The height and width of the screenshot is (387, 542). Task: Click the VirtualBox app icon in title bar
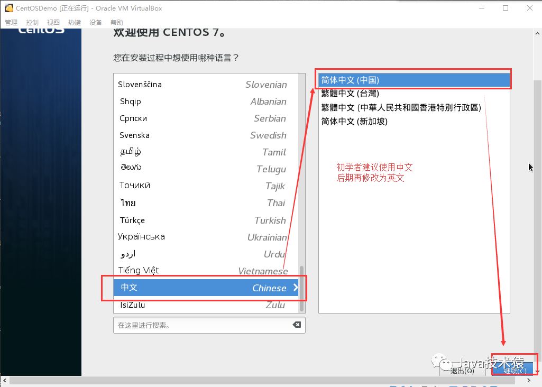[x=8, y=8]
